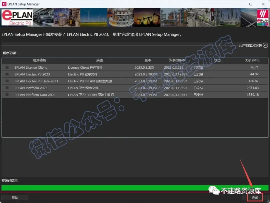Click version 2023.0.3.235 in 版本 column

point(144,67)
